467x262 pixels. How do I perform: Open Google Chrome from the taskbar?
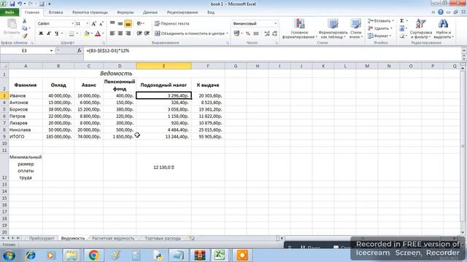[93, 255]
